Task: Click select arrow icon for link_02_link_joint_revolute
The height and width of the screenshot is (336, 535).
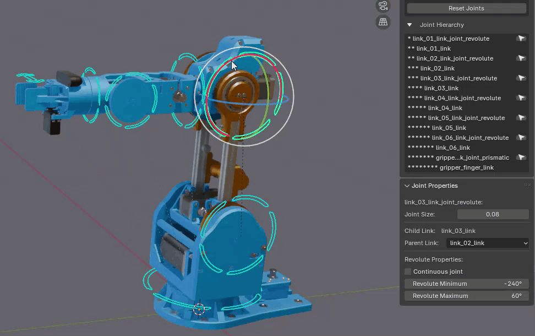Action: click(521, 58)
